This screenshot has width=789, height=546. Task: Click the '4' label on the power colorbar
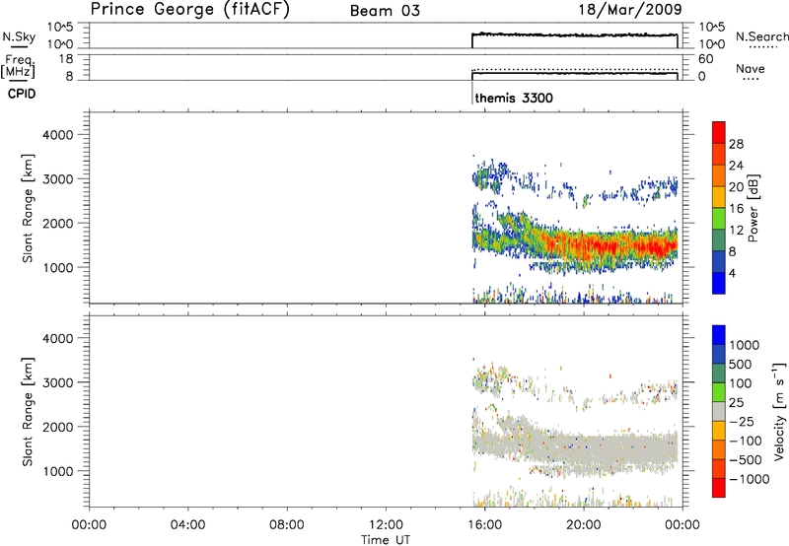click(x=732, y=273)
